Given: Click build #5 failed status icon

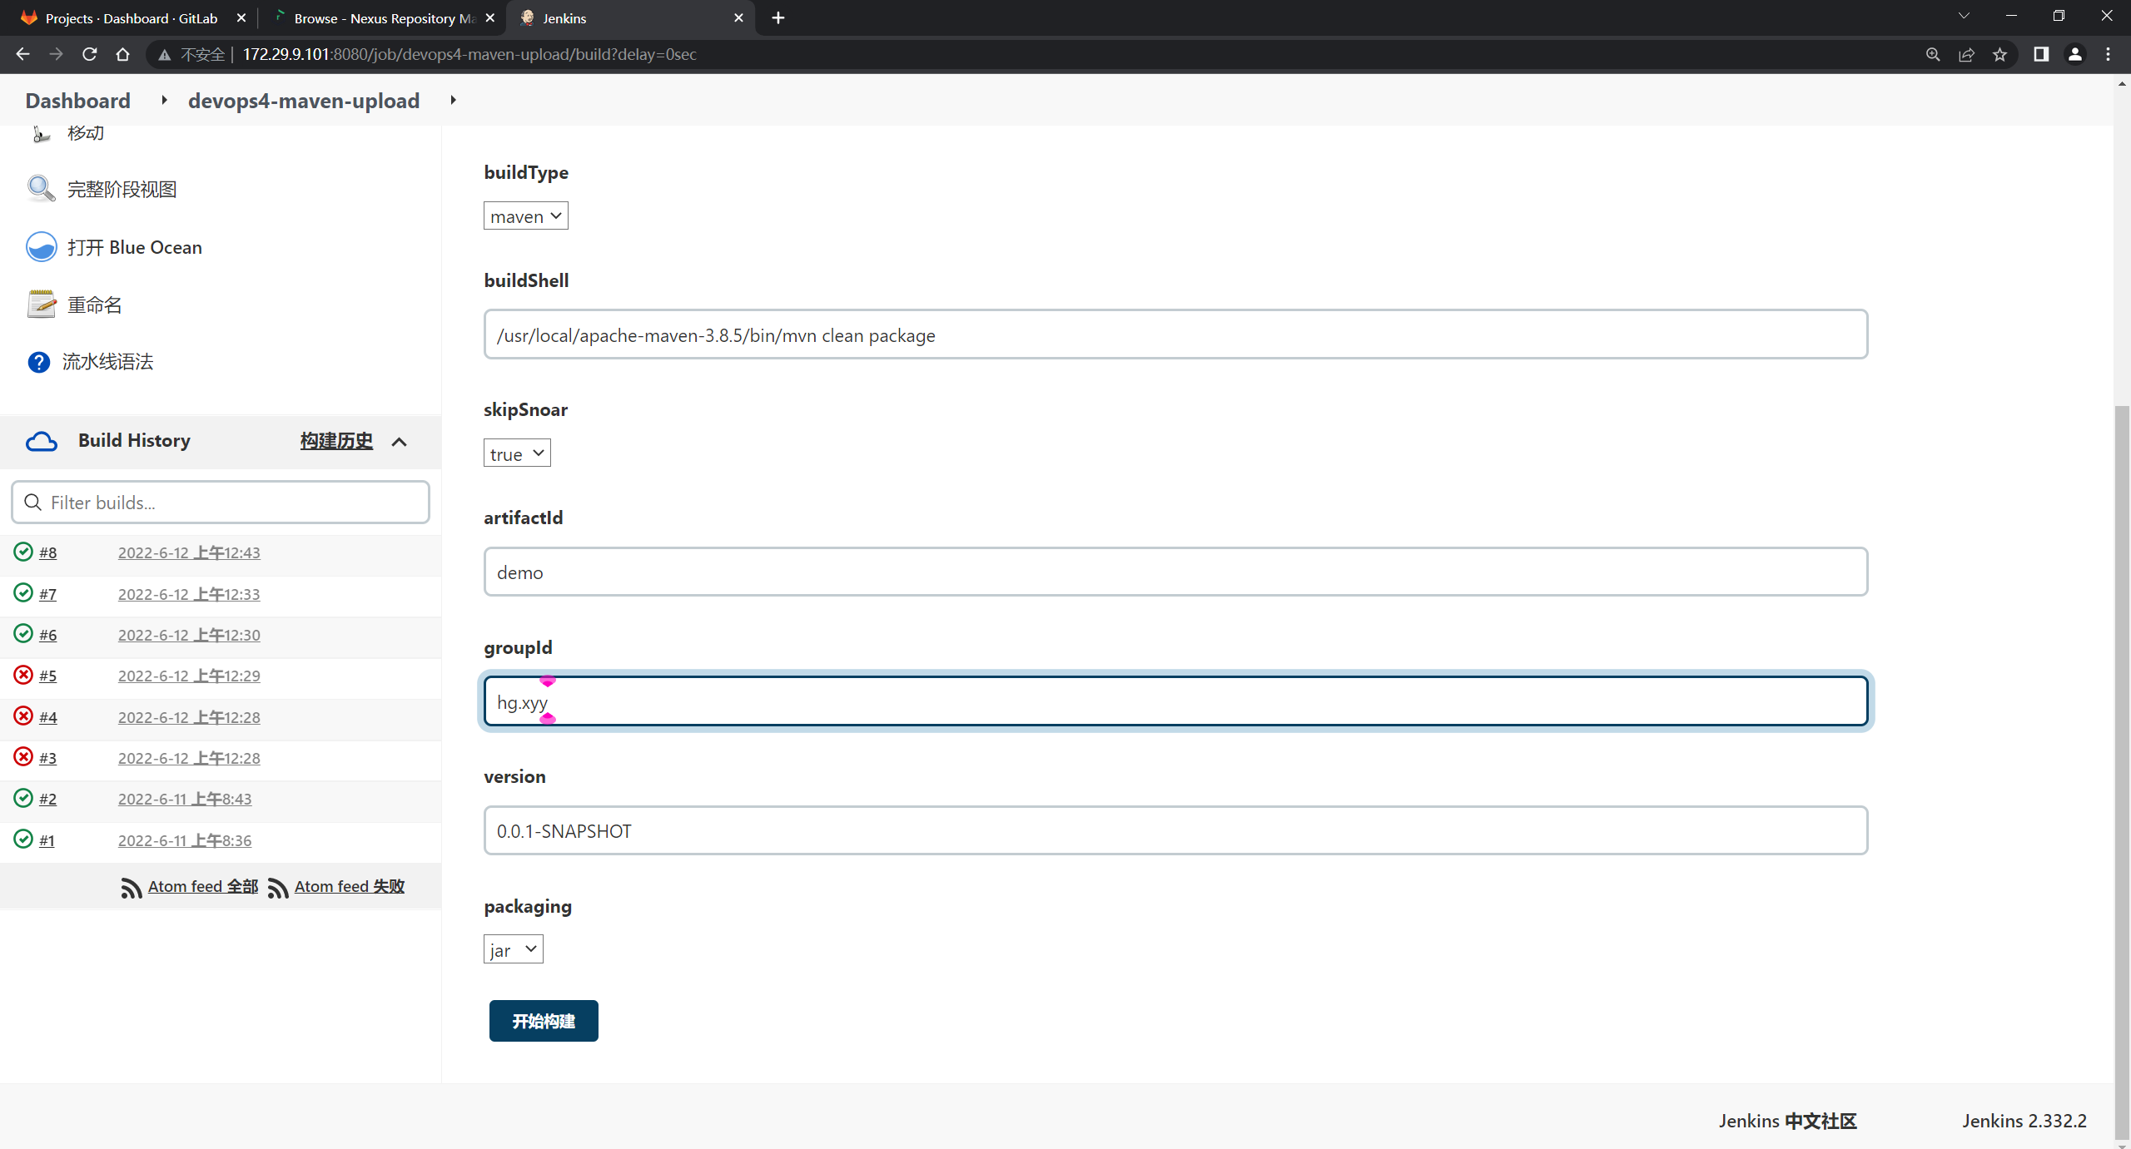Looking at the screenshot, I should pos(23,674).
